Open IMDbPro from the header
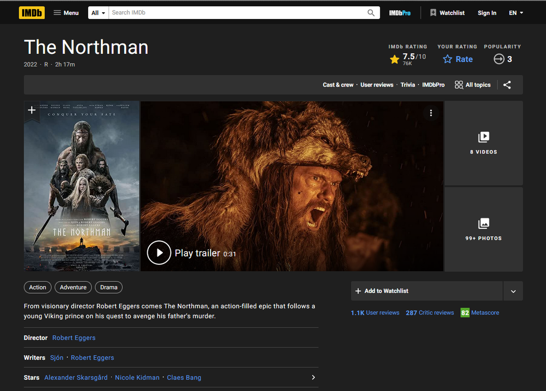 [x=400, y=13]
